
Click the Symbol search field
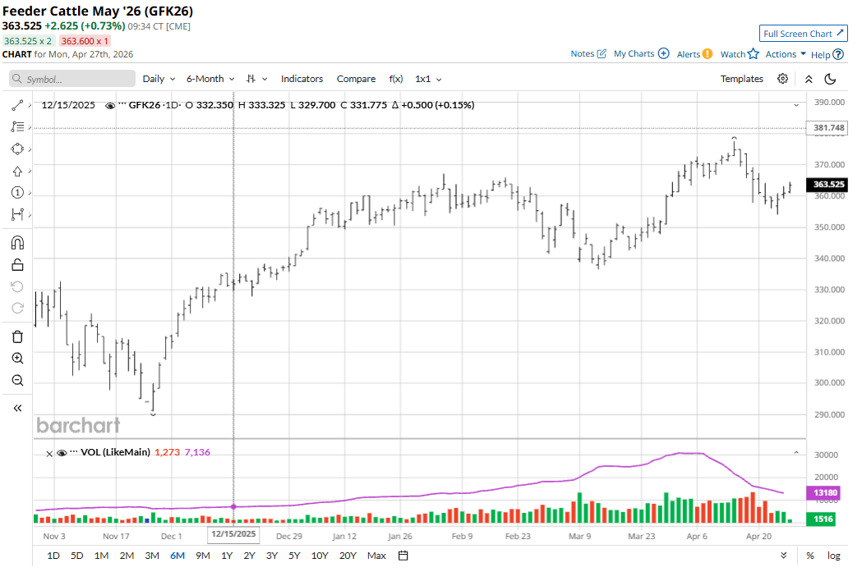(72, 79)
